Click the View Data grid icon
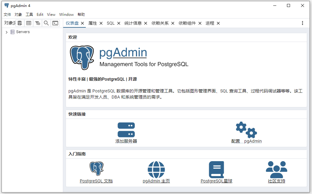This screenshot has width=312, height=194. tap(28, 23)
